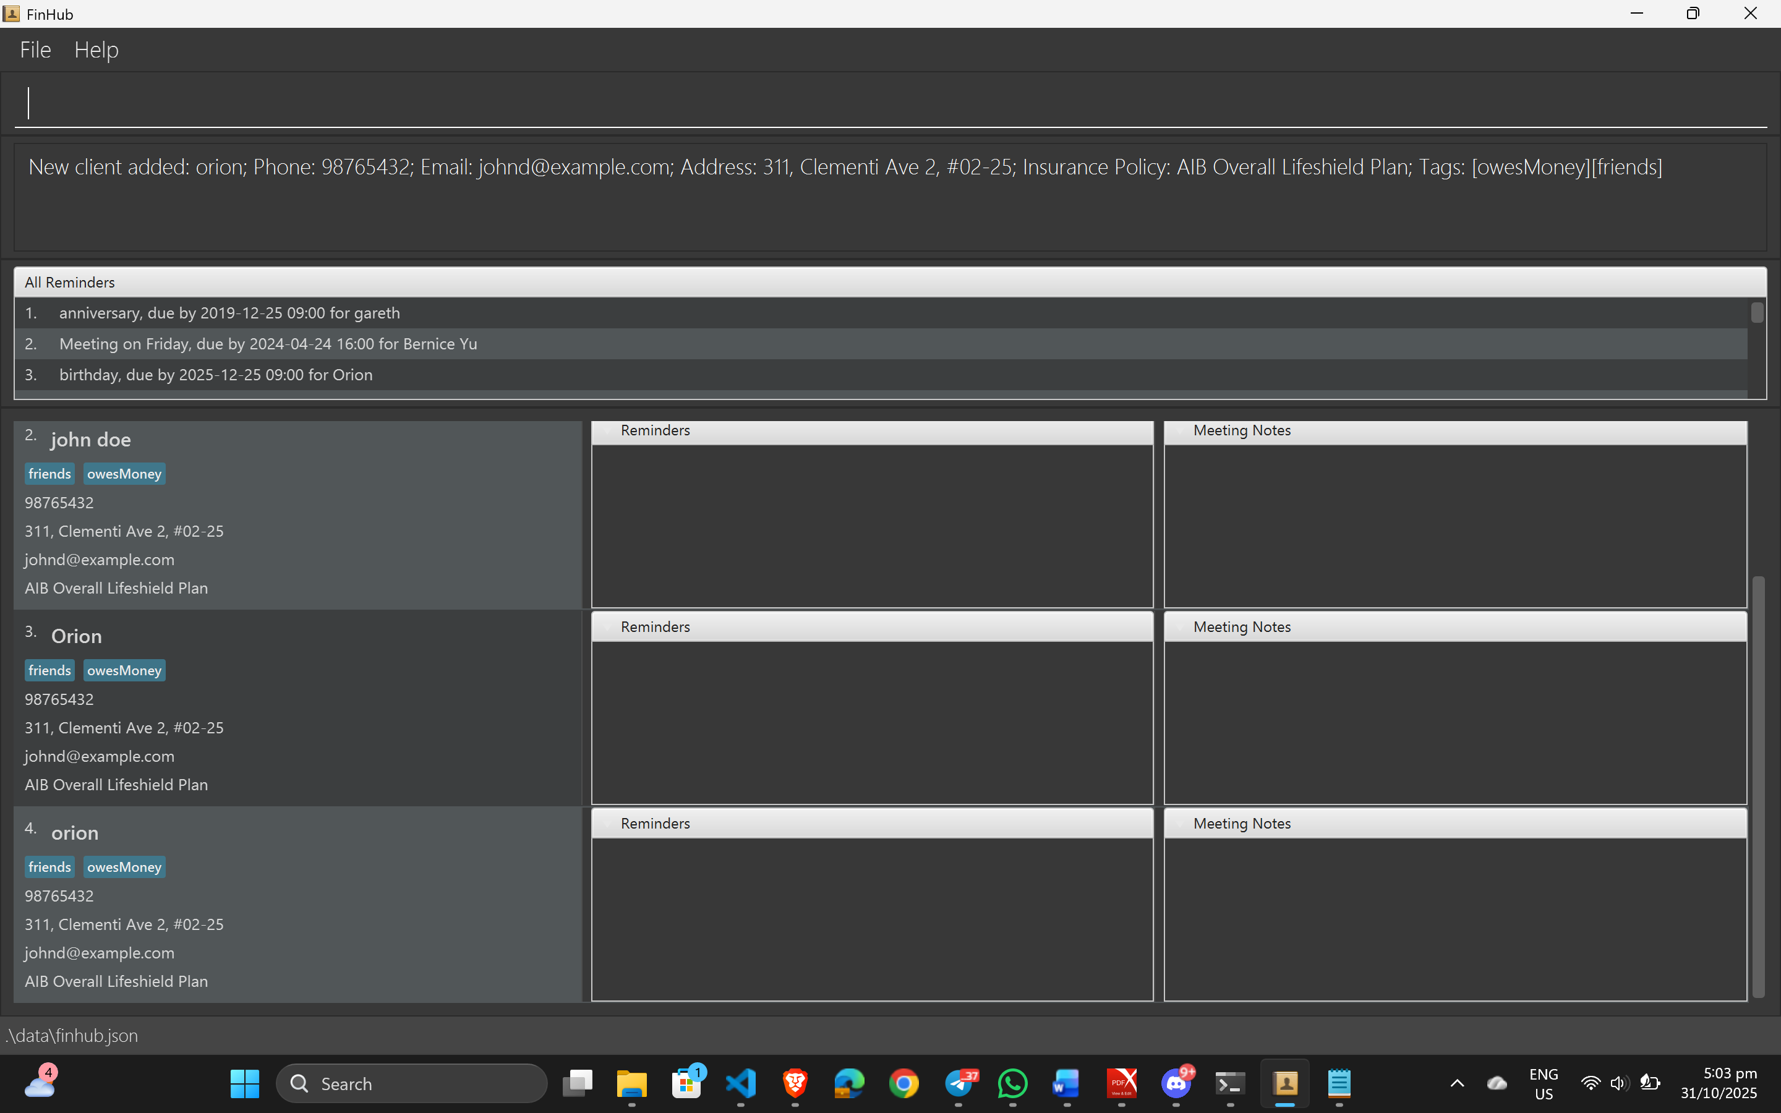
Task: Open File Explorer in taskbar
Action: (631, 1083)
